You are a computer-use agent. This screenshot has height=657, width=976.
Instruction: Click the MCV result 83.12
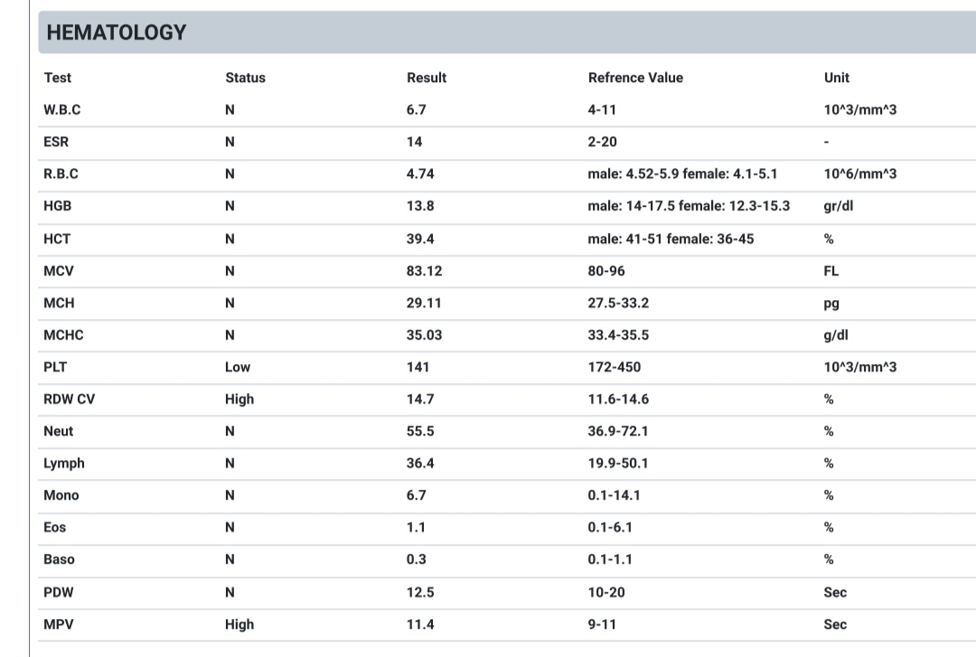(x=424, y=271)
